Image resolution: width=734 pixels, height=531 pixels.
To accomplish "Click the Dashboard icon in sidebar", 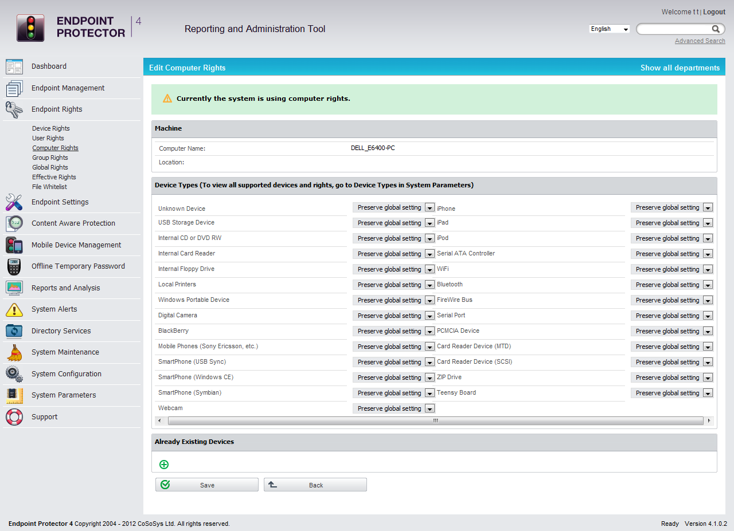I will 14,66.
